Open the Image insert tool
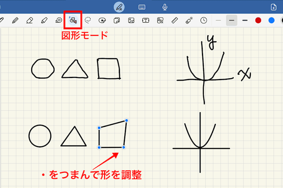Image resolution: width=283 pixels, height=188 pixels. tap(131, 20)
